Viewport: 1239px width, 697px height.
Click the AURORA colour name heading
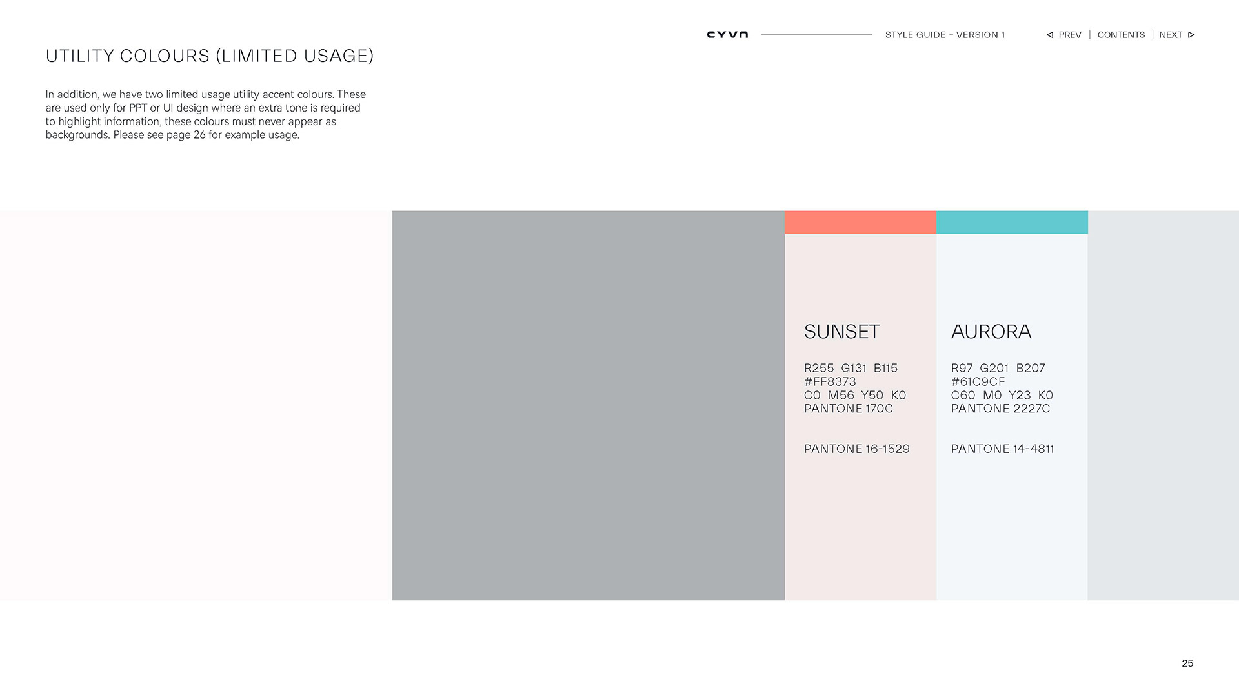pos(991,332)
